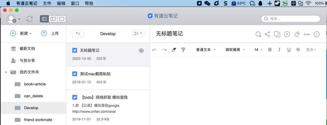Open the 文件 menu

click(47, 3)
